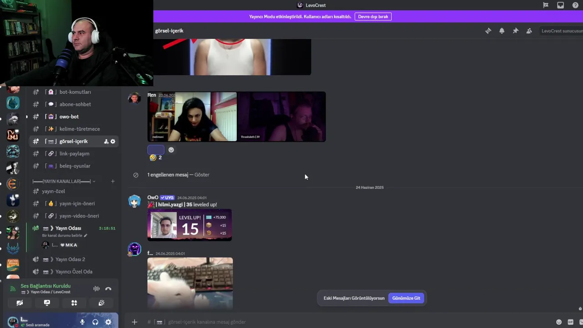Open the emoji picker in message bar
Viewport: 583px width, 328px height.
click(559, 322)
